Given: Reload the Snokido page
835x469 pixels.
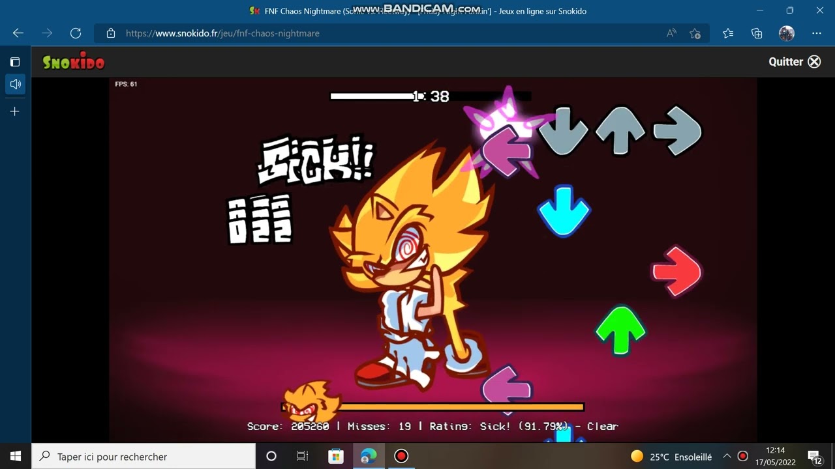Looking at the screenshot, I should 76,33.
